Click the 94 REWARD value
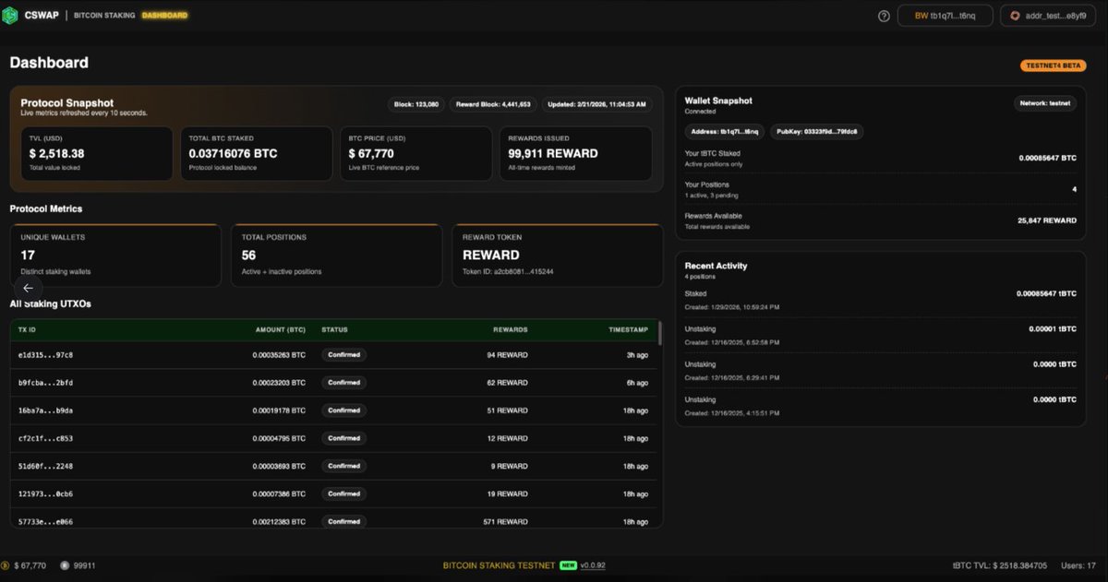Screen dimensions: 1108x582 (x=507, y=355)
